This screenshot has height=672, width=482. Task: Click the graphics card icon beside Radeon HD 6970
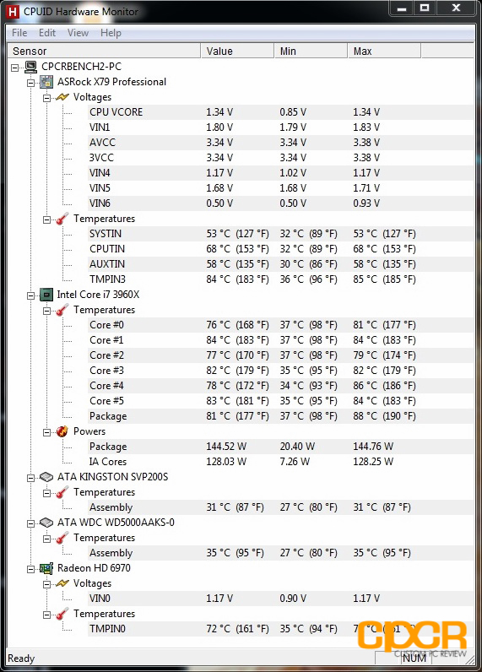[46, 568]
